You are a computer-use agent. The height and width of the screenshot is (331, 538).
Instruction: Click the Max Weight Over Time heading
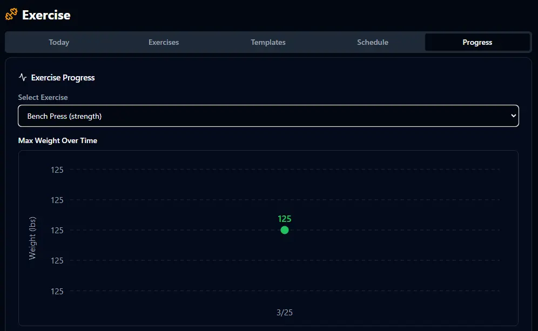tap(58, 140)
